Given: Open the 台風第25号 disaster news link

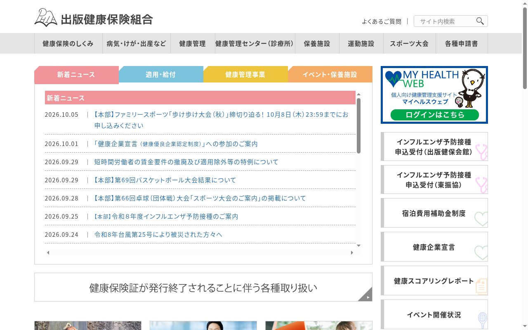Looking at the screenshot, I should [158, 234].
